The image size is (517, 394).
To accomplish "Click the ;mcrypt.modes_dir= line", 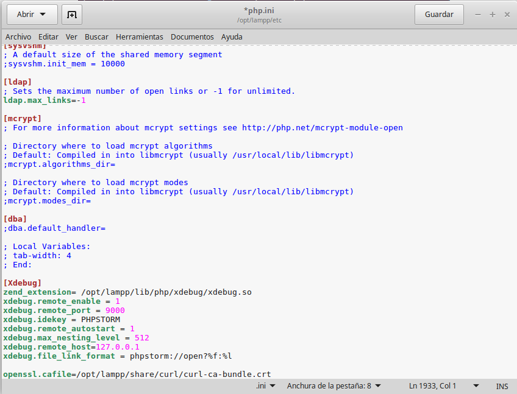I will tap(47, 200).
